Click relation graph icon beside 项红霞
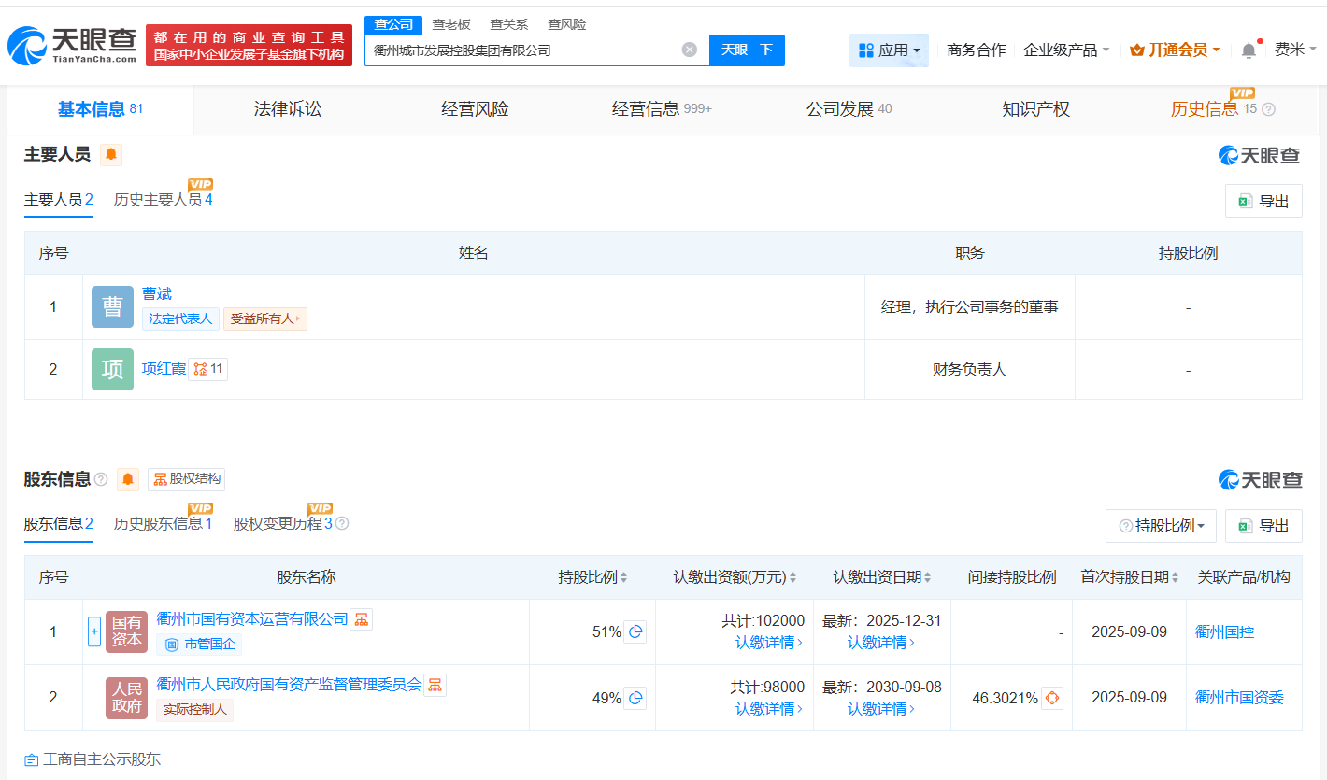This screenshot has height=780, width=1327. (200, 369)
